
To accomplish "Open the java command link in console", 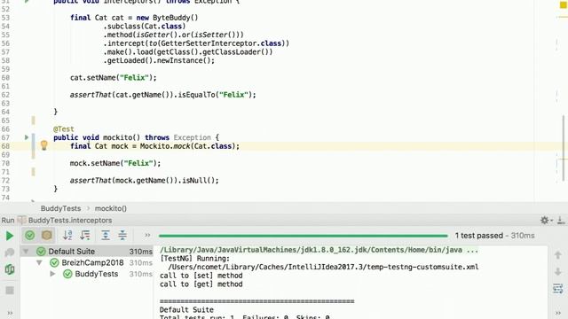I will [x=319, y=250].
